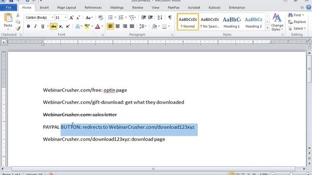Screen dimensions: 312x175
Task: Click the Align Text Right icon
Action: click(125, 26)
